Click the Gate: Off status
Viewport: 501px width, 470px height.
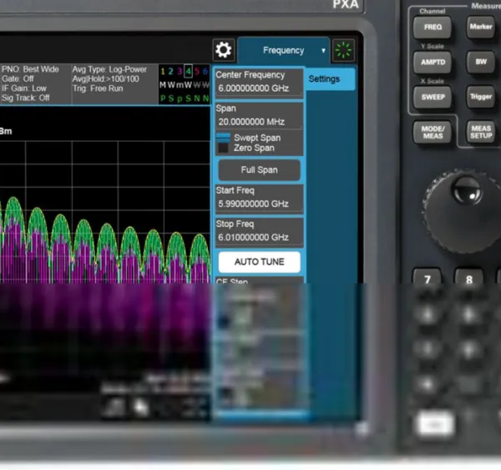click(18, 78)
